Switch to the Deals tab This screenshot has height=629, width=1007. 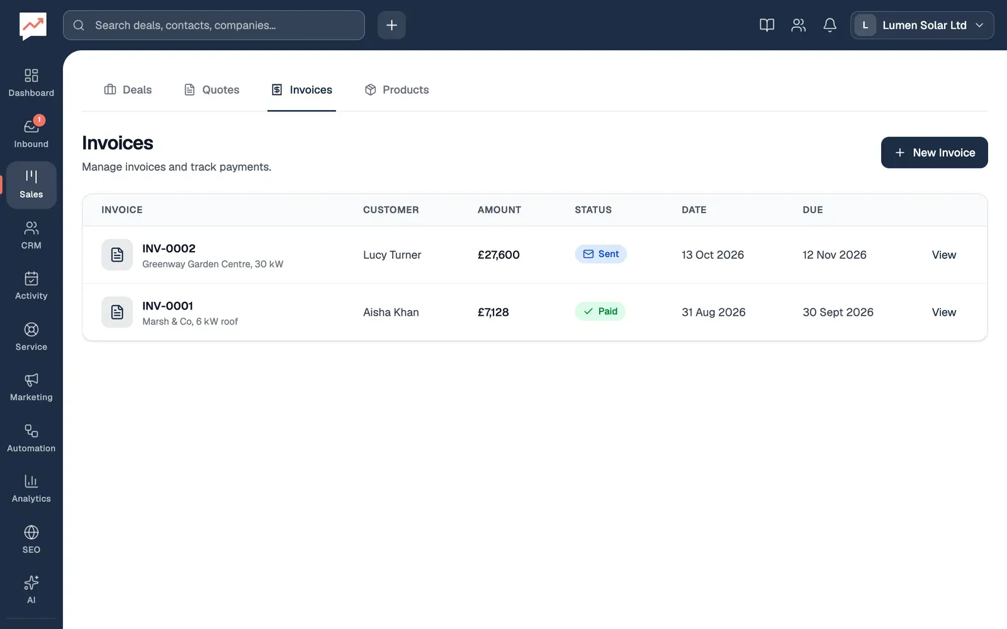[x=128, y=90]
